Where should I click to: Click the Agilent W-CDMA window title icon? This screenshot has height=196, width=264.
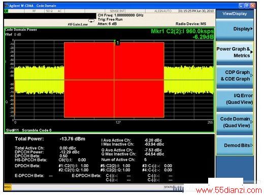tap(7, 6)
